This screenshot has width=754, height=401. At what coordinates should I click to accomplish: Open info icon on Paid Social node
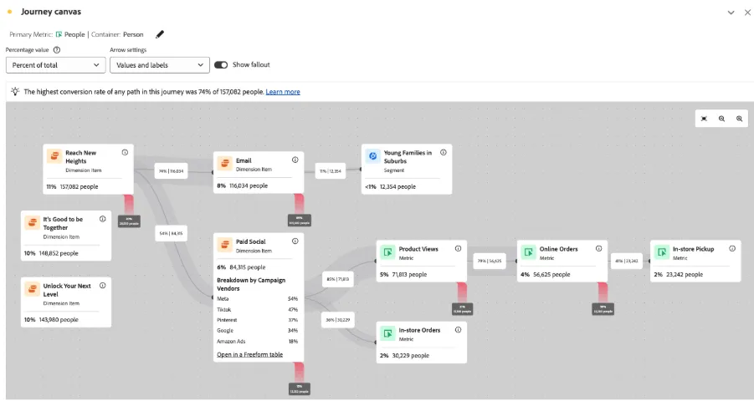[x=295, y=241]
